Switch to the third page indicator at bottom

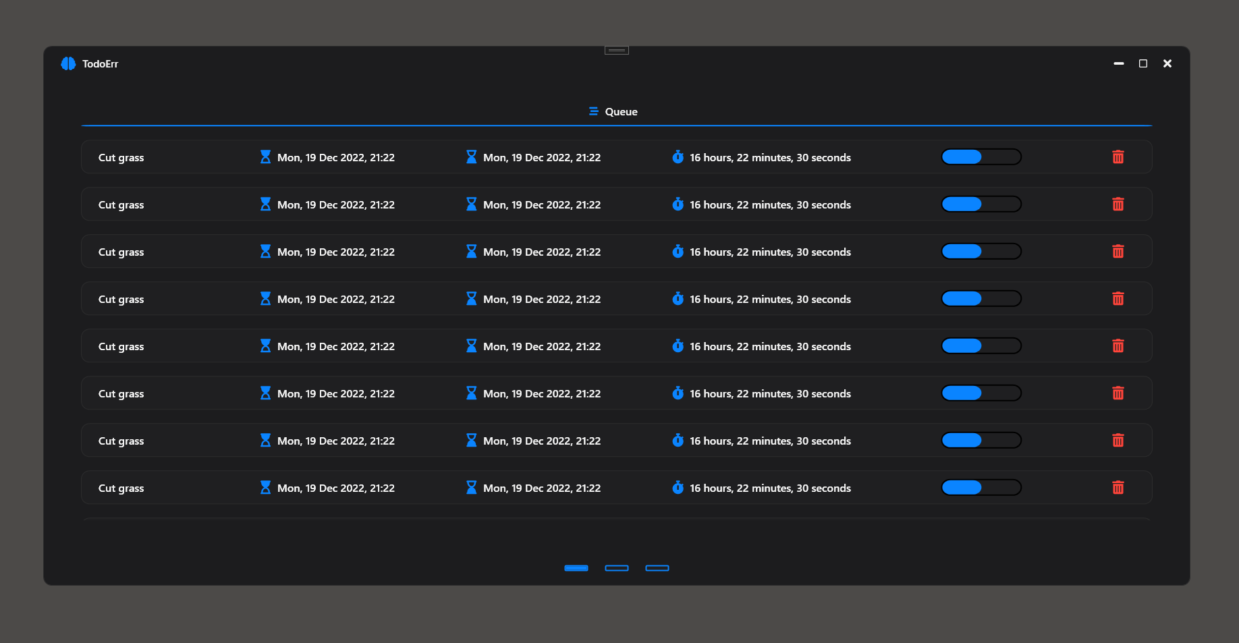(657, 568)
